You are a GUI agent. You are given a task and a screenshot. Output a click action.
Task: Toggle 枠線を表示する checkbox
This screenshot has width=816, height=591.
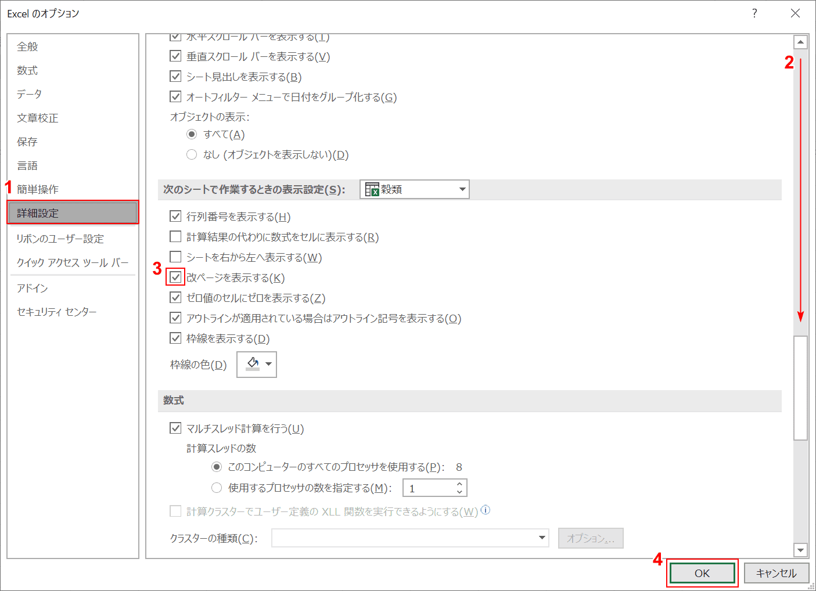point(175,338)
